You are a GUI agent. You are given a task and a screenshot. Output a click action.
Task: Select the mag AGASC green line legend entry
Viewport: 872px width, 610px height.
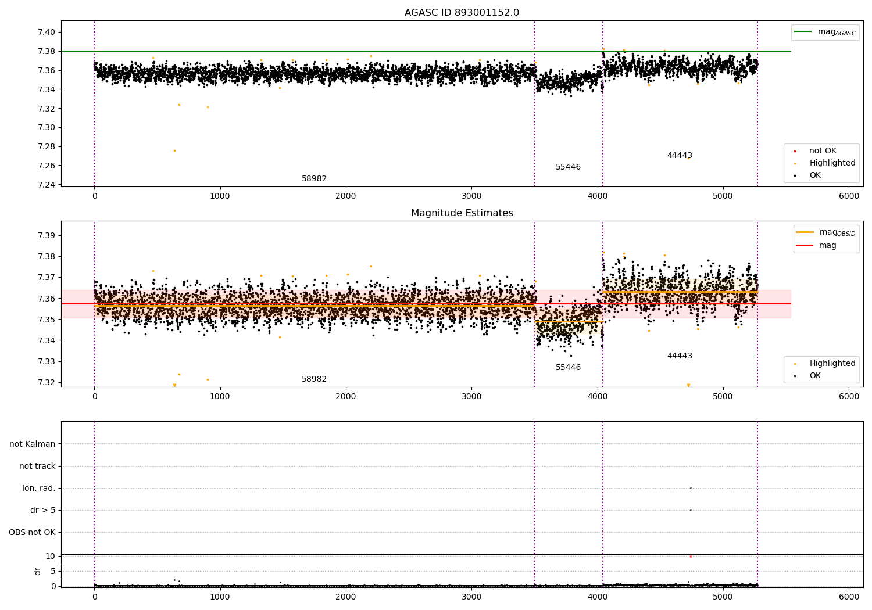point(825,32)
